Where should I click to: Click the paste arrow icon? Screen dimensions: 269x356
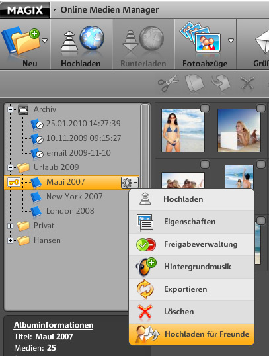tap(221, 83)
